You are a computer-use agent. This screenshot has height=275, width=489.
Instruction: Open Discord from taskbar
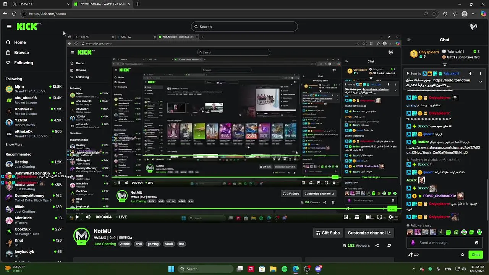click(318, 269)
